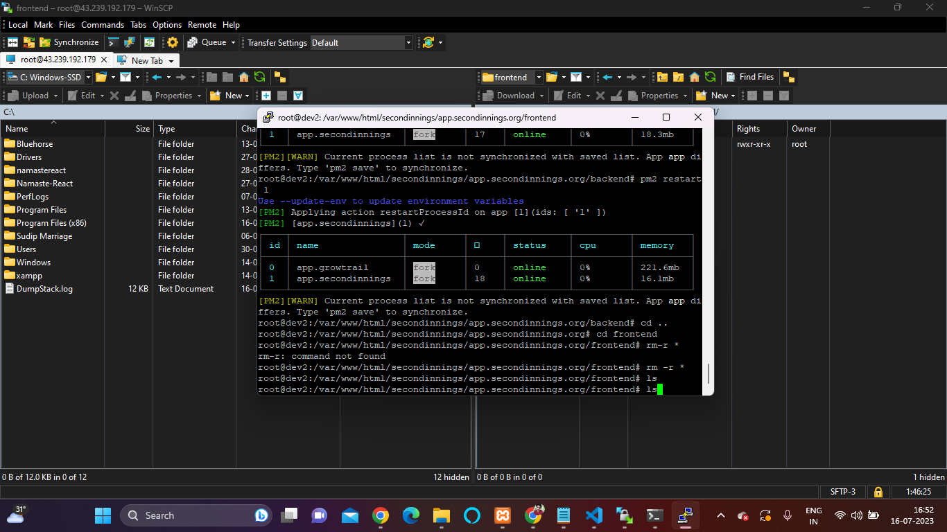Open remote parent directory icon
Viewport: 947px width, 532px height.
pos(663,77)
